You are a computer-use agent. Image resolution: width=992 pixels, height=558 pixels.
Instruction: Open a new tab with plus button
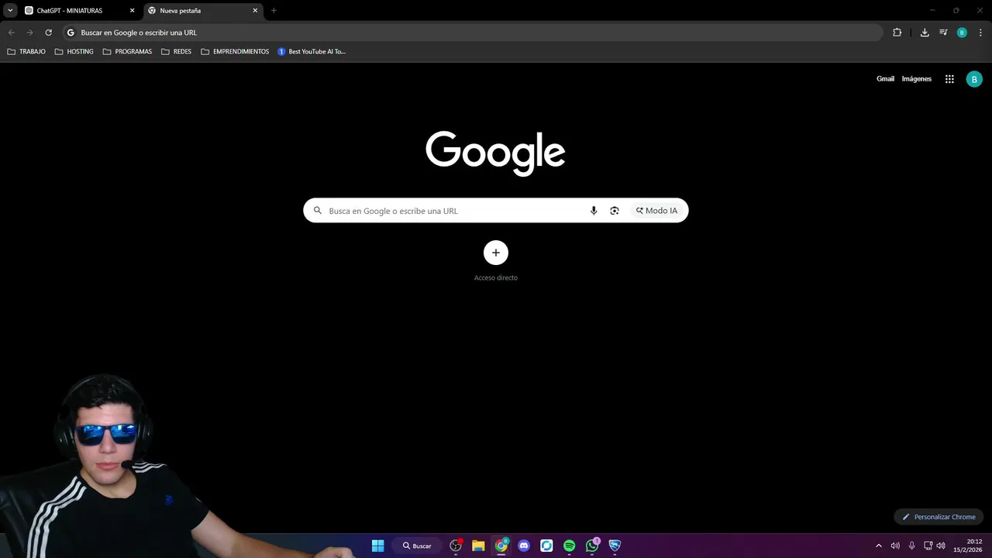[274, 11]
